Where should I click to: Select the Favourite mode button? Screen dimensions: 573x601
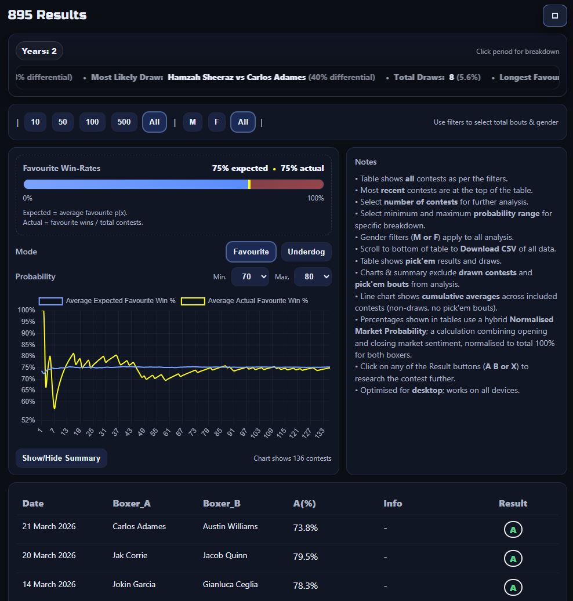click(251, 252)
